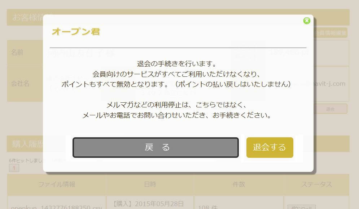Click the faded 退会 button behind the dialog
The height and width of the screenshot is (209, 359).
pos(330,109)
